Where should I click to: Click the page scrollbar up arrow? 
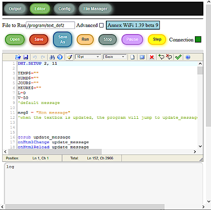click(x=208, y=2)
